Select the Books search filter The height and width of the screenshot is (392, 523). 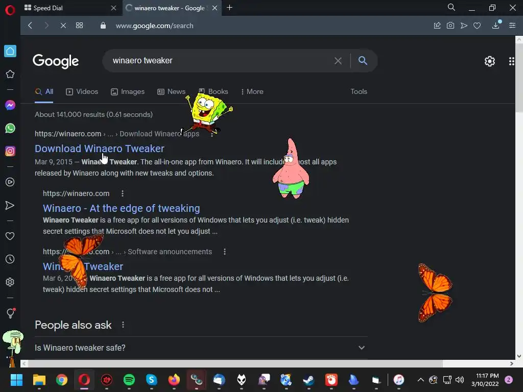coord(213,92)
